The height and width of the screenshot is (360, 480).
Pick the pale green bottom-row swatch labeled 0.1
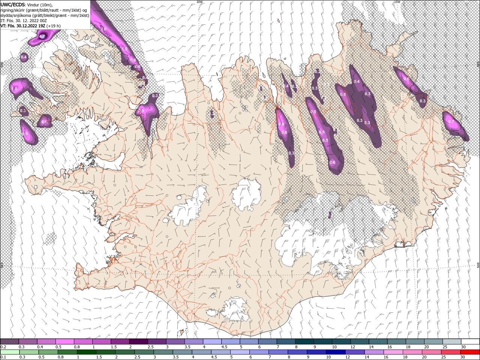pos(10,352)
